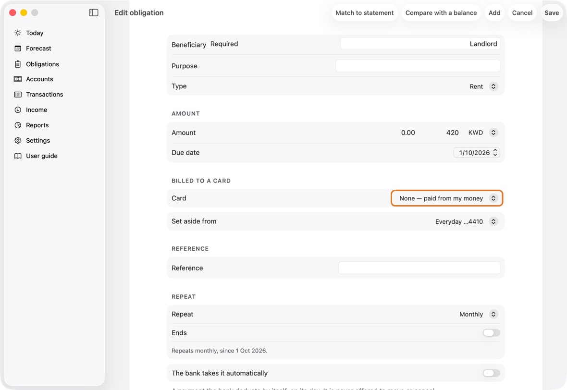
Task: Focus the Beneficiary field containing Landlord
Action: 420,44
